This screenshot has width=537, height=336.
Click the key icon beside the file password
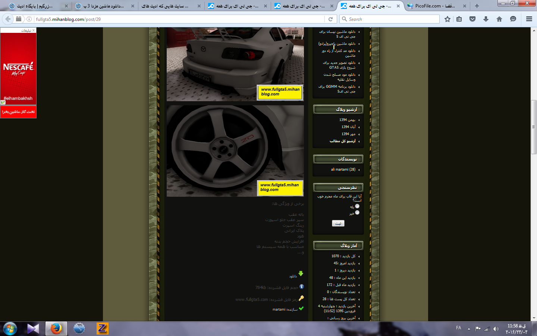point(301,298)
